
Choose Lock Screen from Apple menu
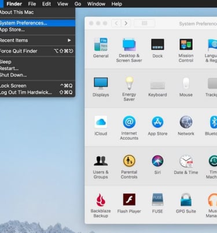[x=38, y=86]
